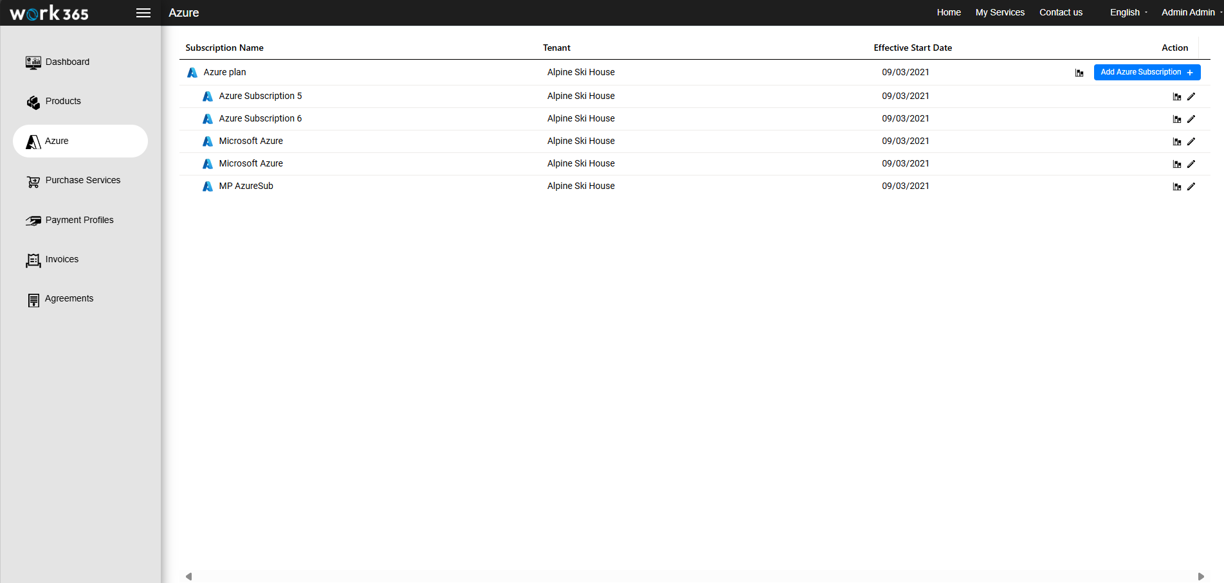
Task: Click the Payment Profiles card icon
Action: point(33,221)
